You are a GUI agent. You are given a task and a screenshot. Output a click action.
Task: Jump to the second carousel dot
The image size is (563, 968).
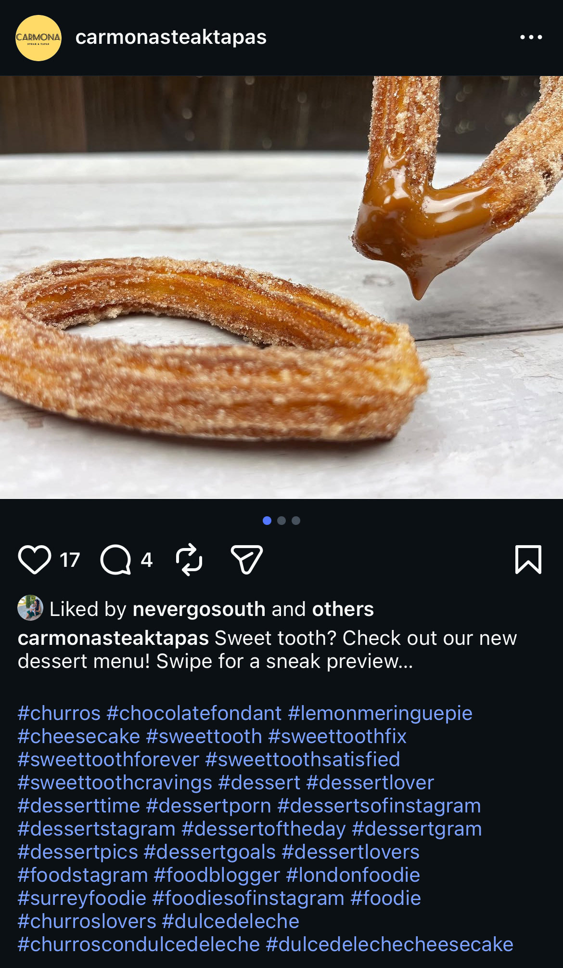[281, 521]
